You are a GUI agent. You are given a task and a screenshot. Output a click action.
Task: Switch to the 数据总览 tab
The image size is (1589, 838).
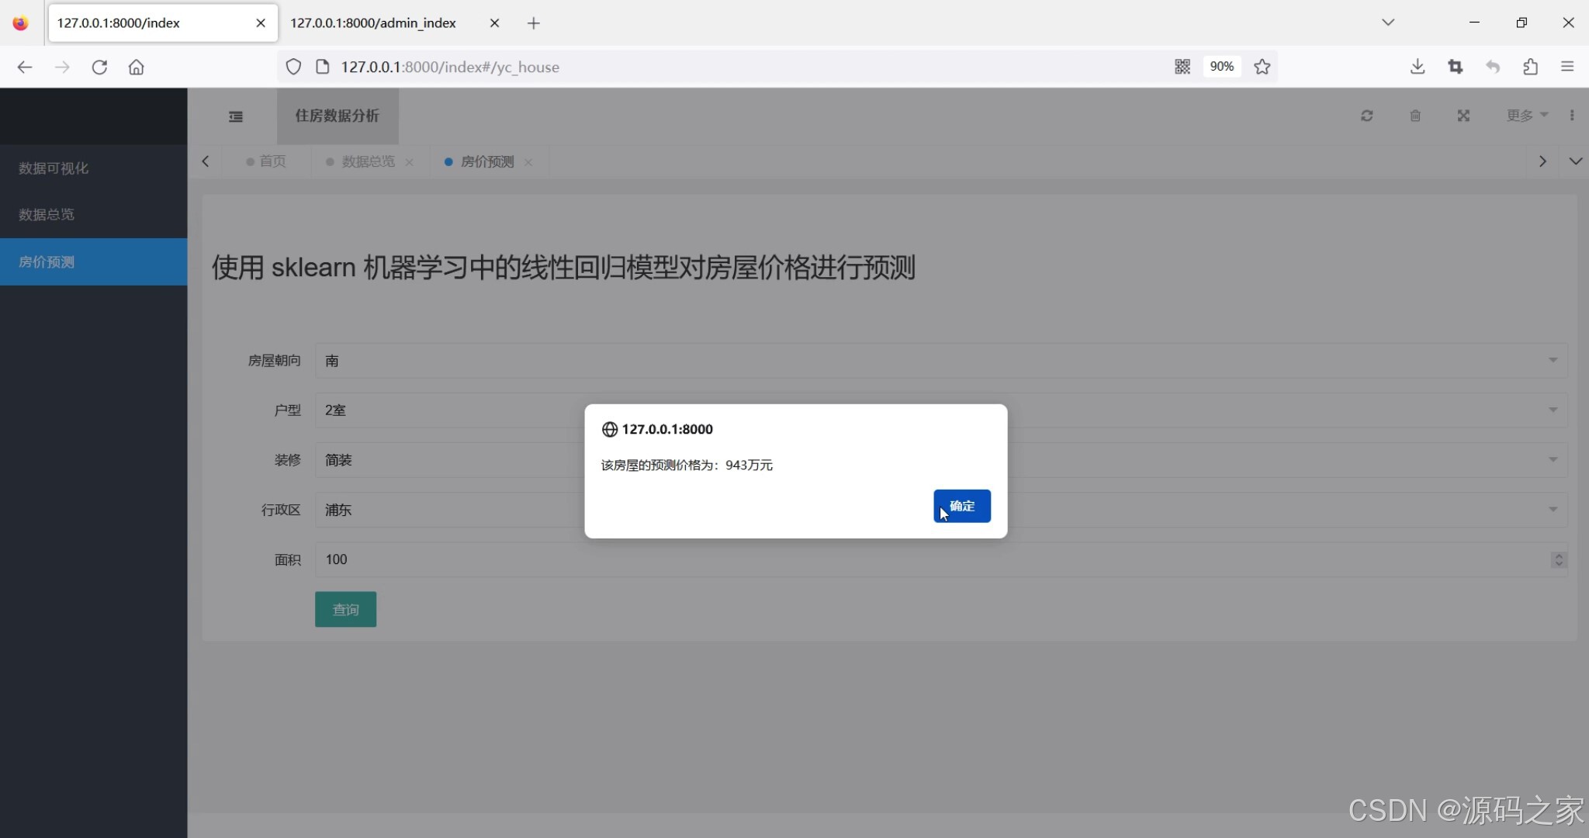[x=368, y=161]
